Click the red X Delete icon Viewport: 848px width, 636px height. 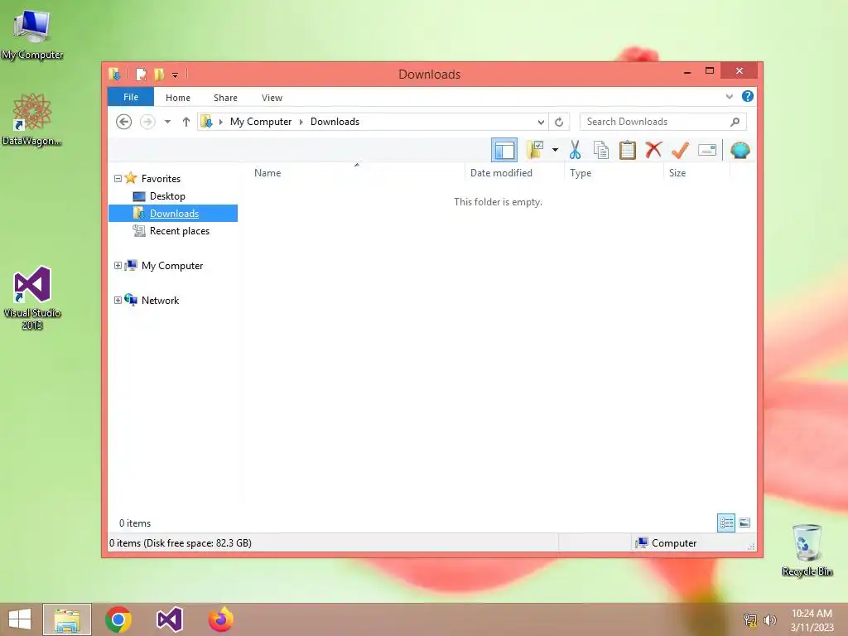coord(654,150)
